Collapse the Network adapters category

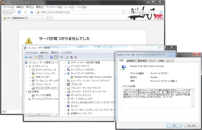point(65,73)
